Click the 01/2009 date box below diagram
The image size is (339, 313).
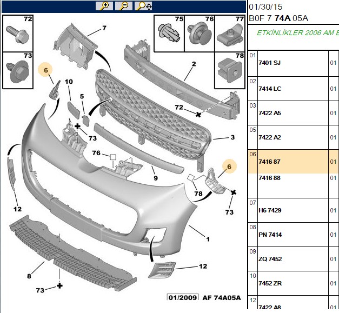183,297
